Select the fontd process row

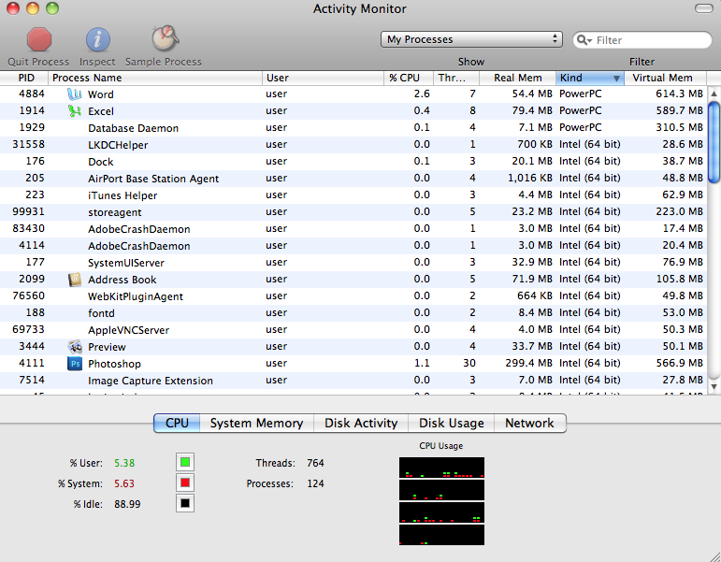click(x=353, y=312)
